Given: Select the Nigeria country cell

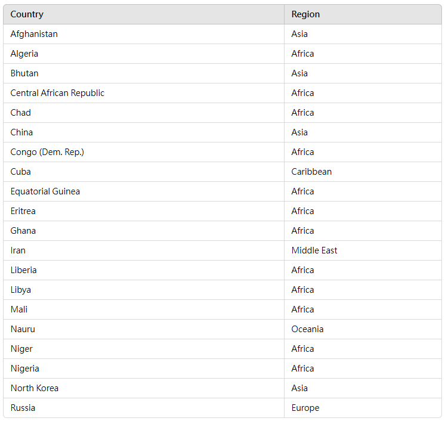Looking at the screenshot, I should [25, 369].
